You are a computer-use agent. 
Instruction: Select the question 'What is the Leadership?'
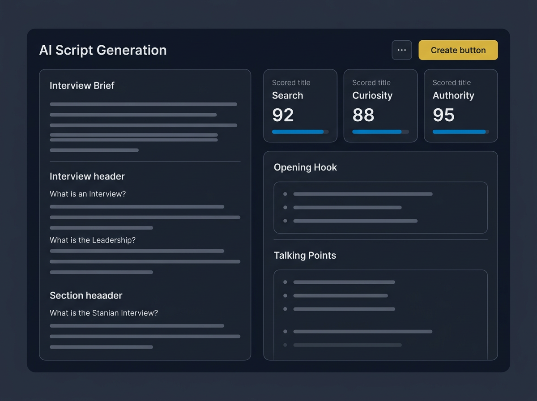coord(93,240)
